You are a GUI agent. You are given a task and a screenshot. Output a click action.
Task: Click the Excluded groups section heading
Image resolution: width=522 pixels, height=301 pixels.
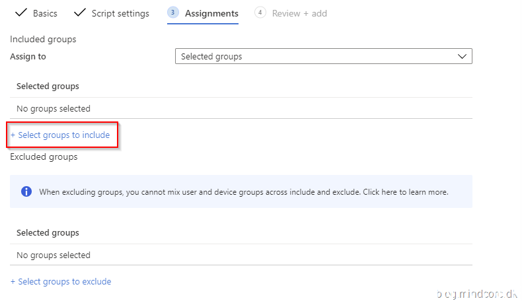pos(44,157)
